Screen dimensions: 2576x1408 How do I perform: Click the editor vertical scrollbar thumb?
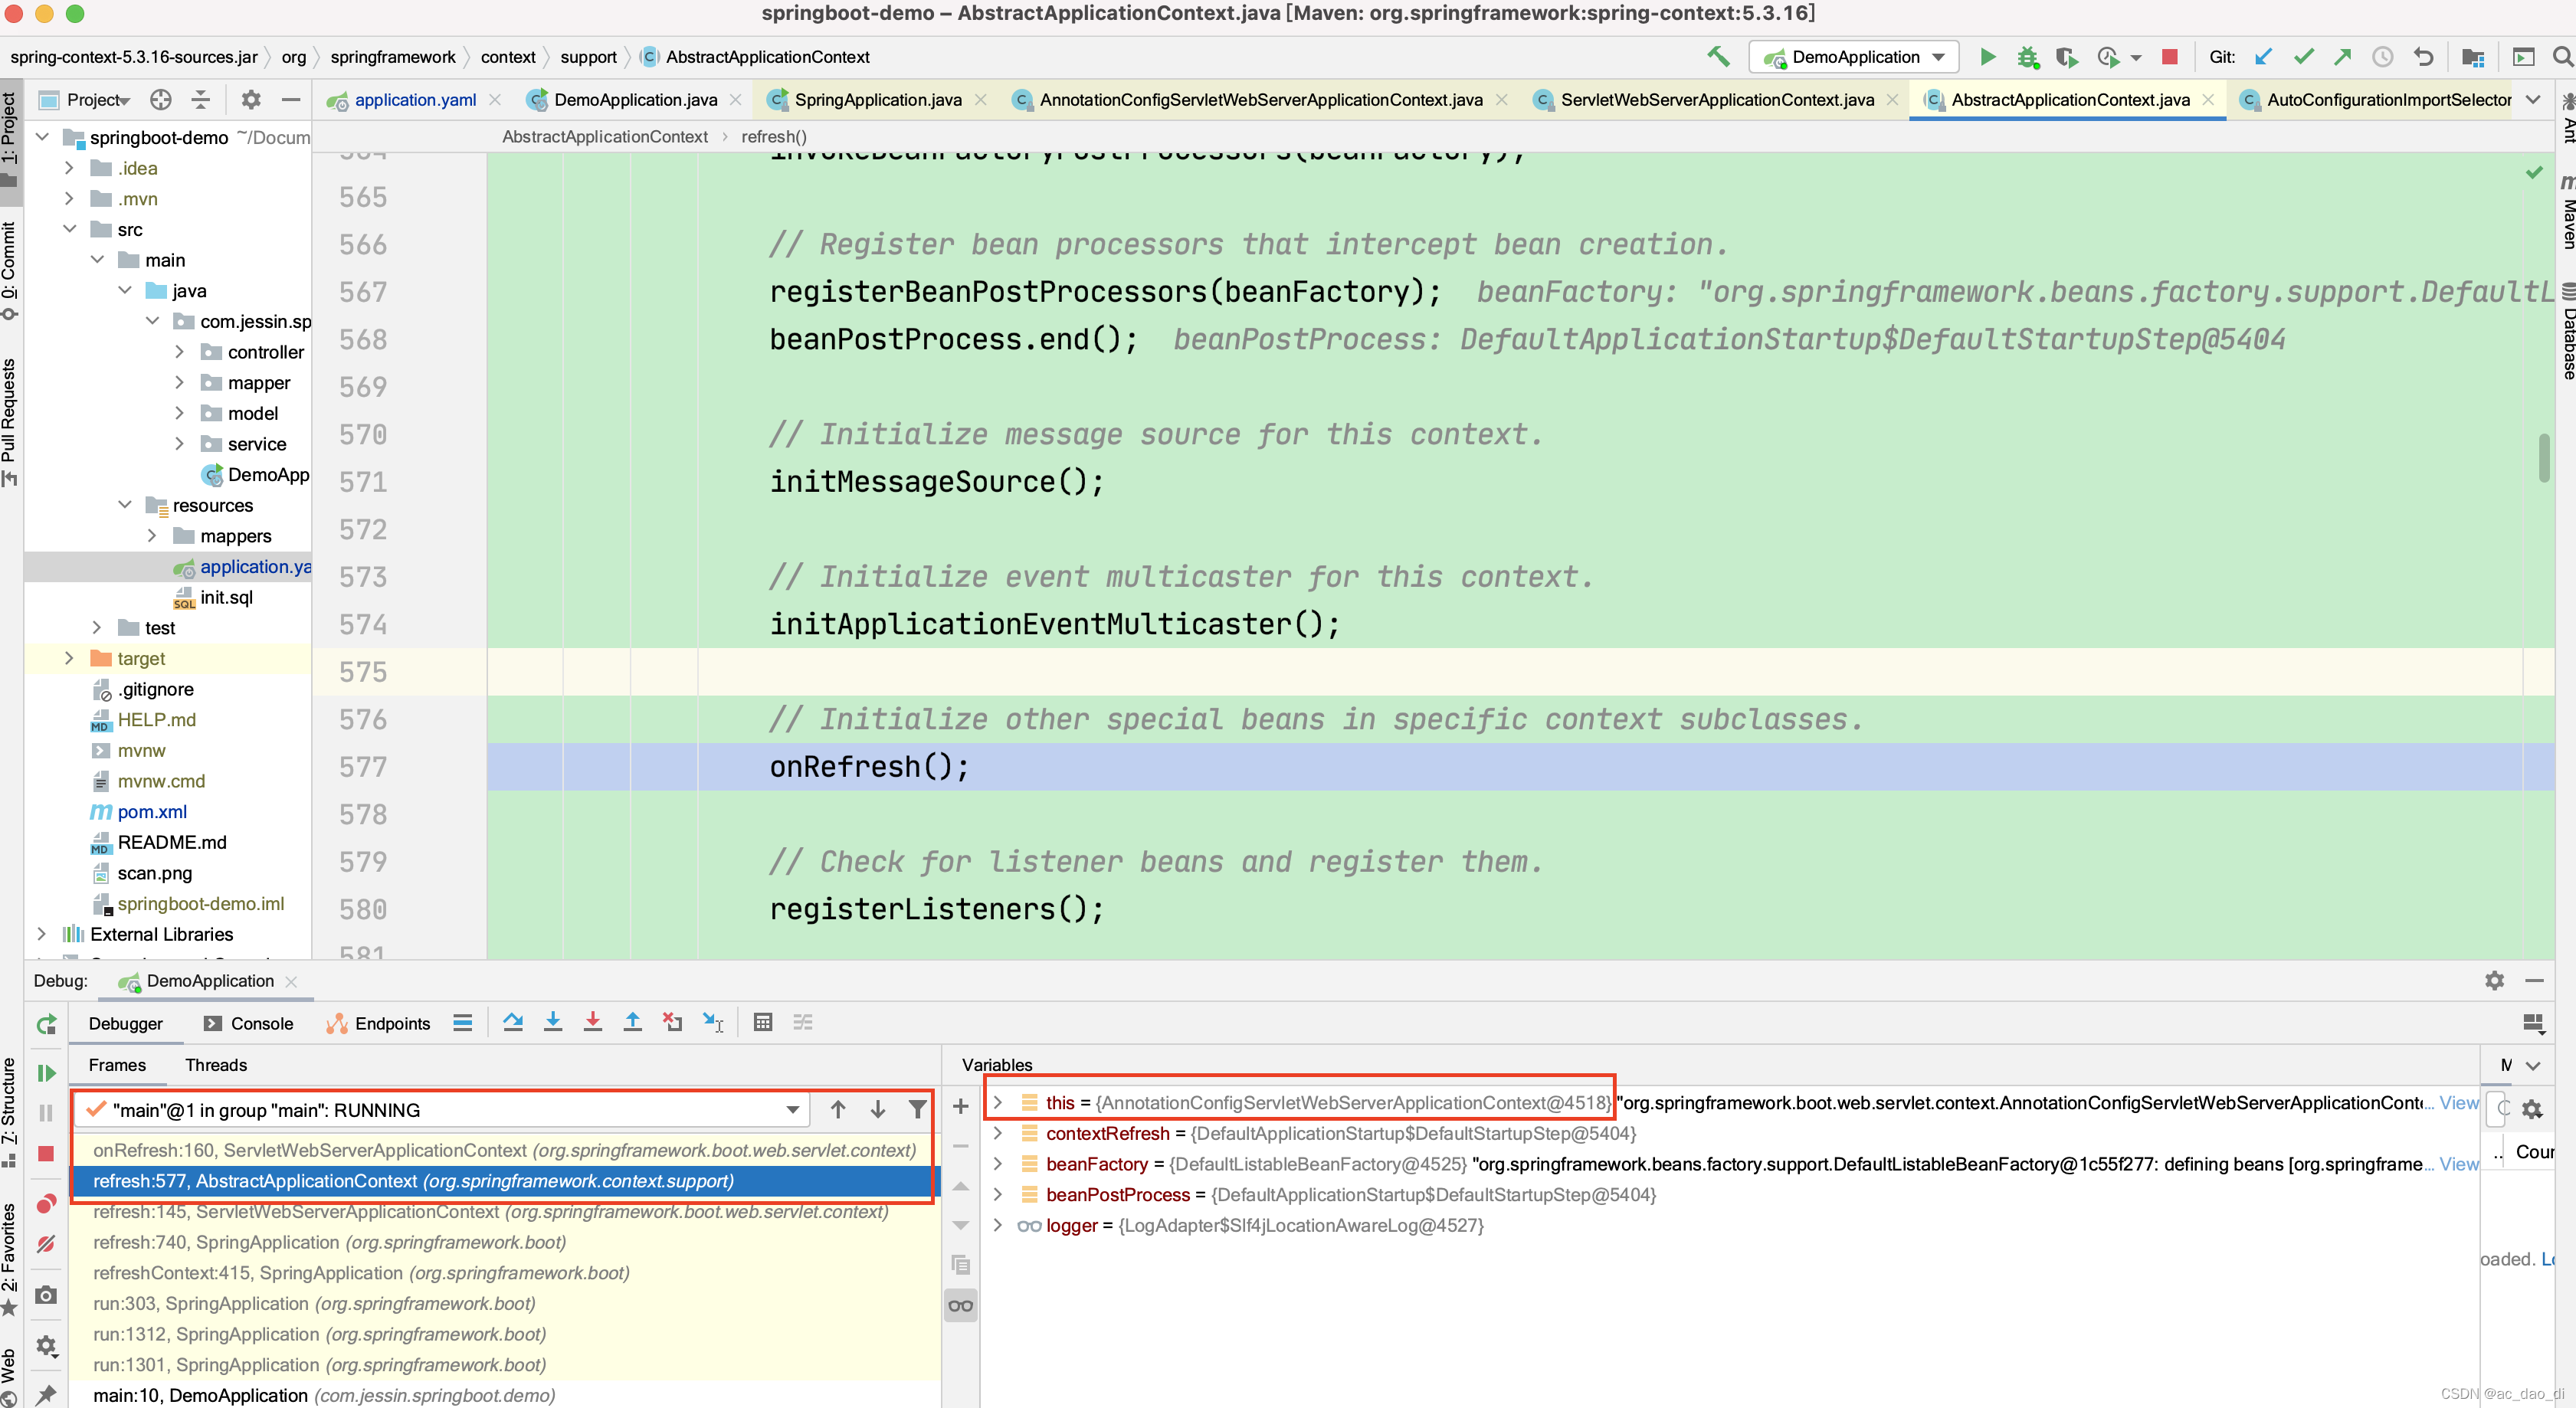point(2543,457)
